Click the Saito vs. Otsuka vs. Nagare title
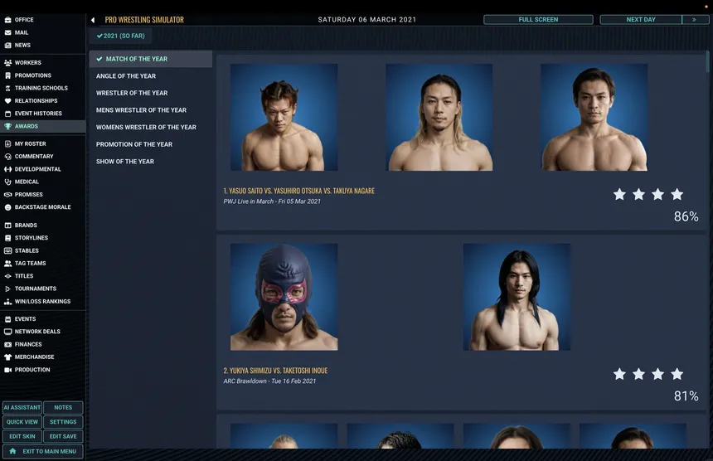This screenshot has width=713, height=461. click(299, 191)
